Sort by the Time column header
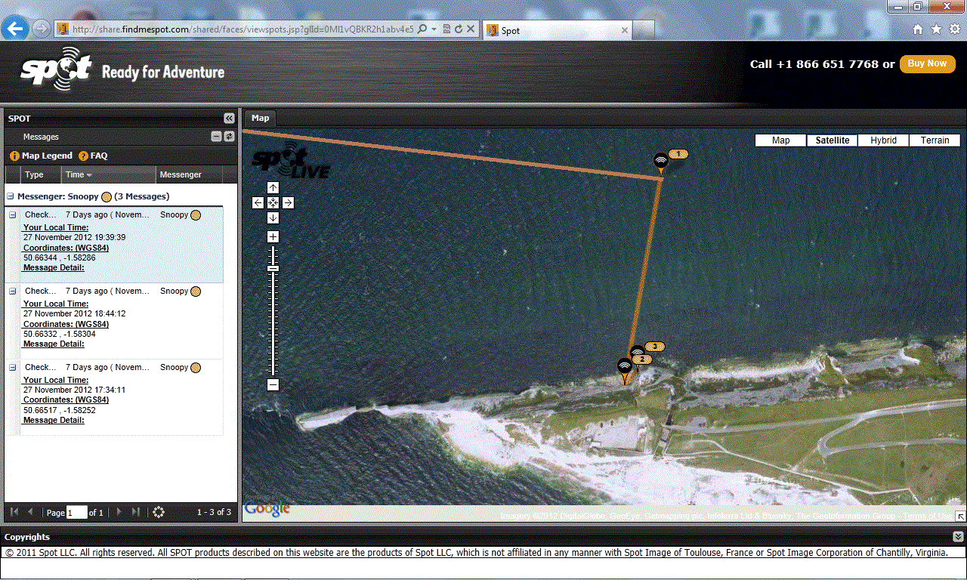Screen dimensions: 967x580 point(79,174)
